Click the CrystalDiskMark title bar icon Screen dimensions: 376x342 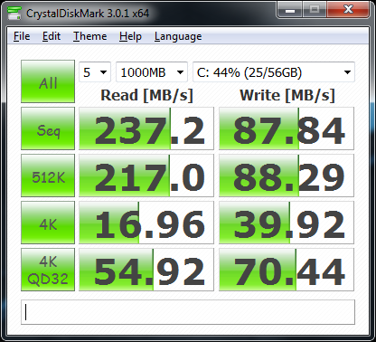click(14, 14)
